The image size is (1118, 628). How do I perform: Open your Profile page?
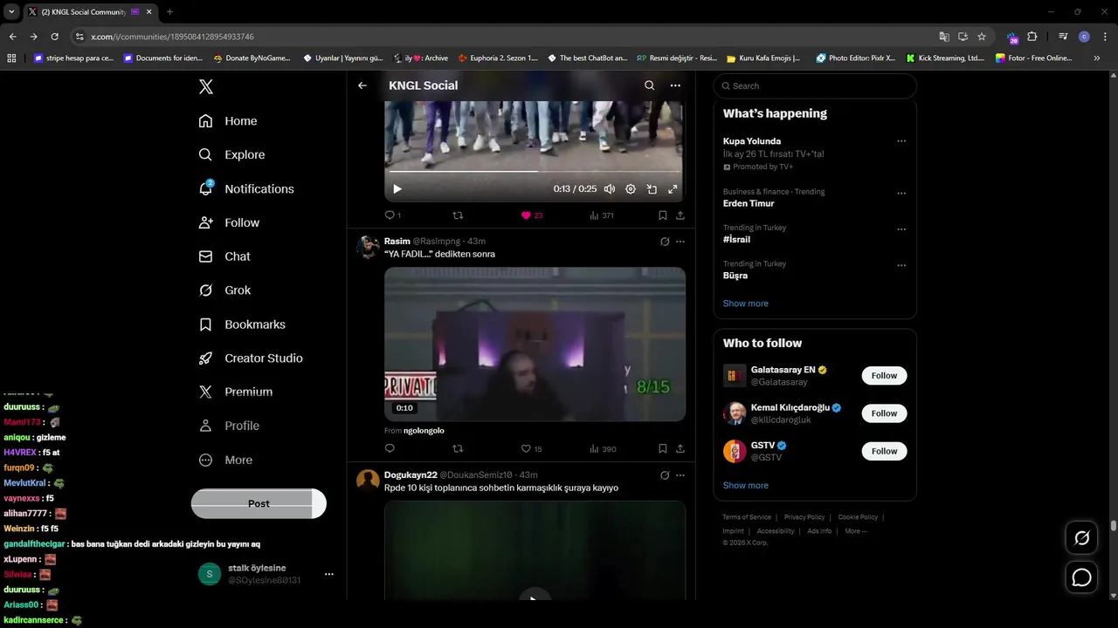[x=229, y=427]
